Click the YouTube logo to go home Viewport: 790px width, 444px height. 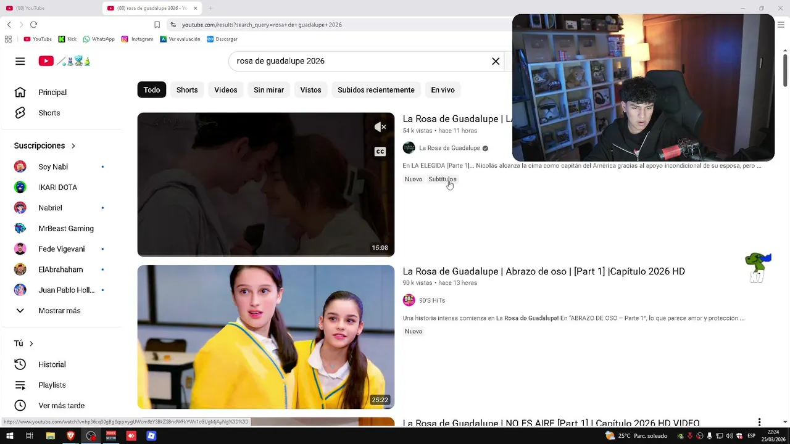point(65,61)
